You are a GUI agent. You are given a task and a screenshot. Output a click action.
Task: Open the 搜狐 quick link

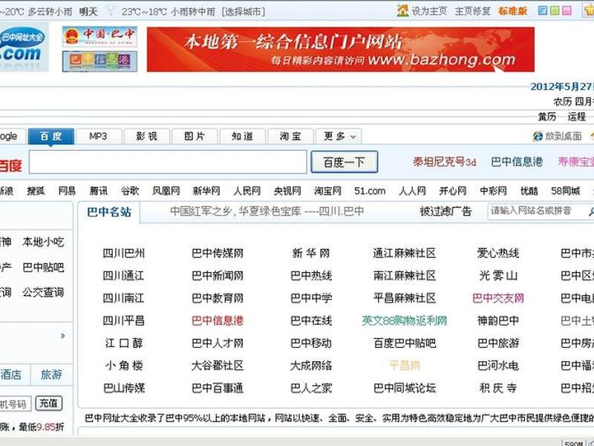tap(36, 191)
